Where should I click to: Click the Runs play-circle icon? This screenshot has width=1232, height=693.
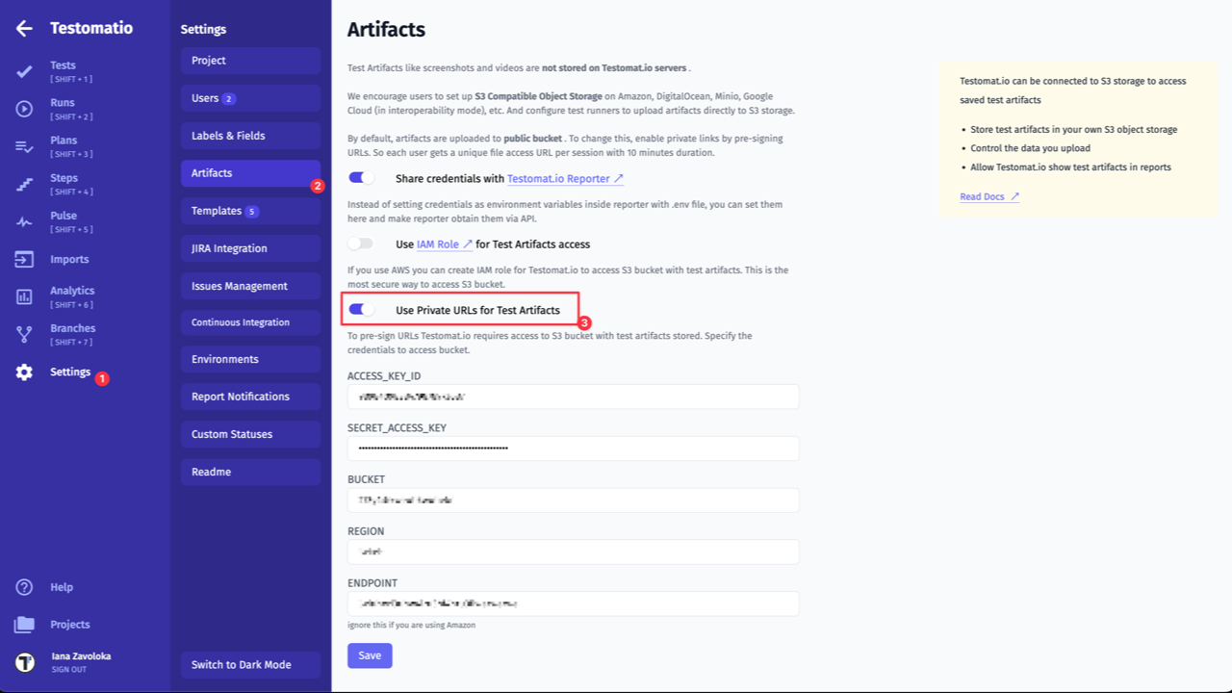tap(24, 109)
